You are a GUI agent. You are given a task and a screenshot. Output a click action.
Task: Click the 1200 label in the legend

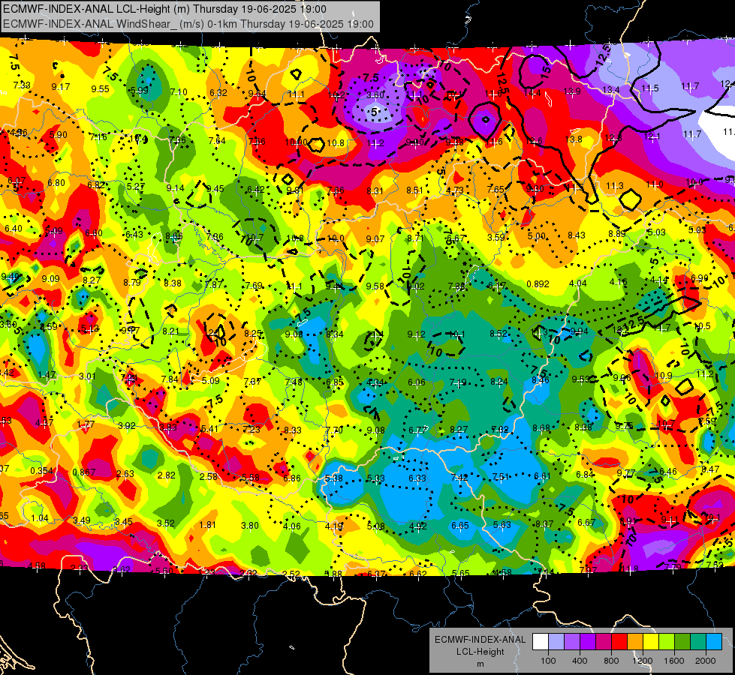point(643,661)
